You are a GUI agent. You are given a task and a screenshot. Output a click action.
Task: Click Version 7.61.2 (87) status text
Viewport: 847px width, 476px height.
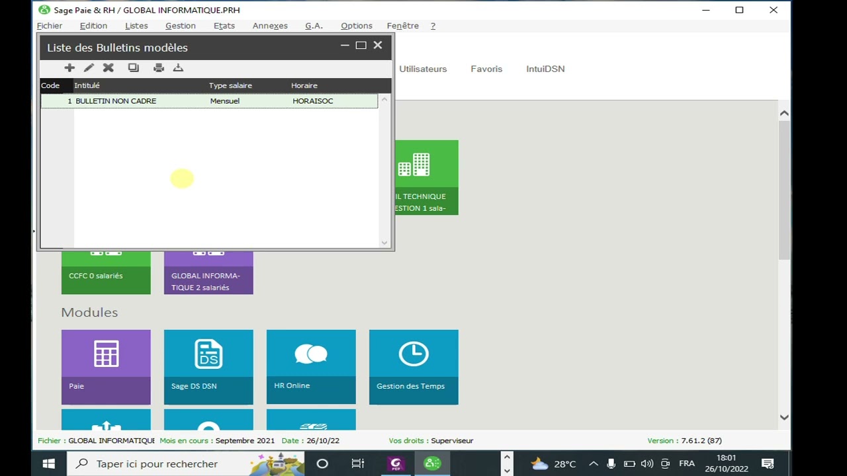click(684, 440)
